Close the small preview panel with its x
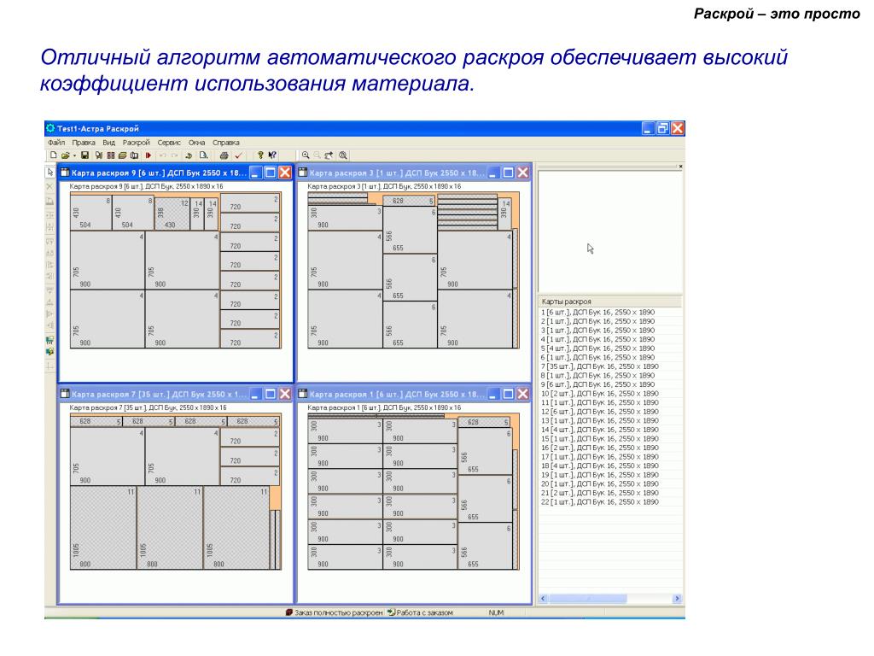 tap(680, 167)
